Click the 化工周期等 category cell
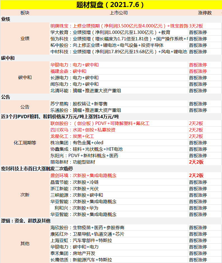Screen dimensions: 222x263 pyautogui.click(x=25, y=143)
